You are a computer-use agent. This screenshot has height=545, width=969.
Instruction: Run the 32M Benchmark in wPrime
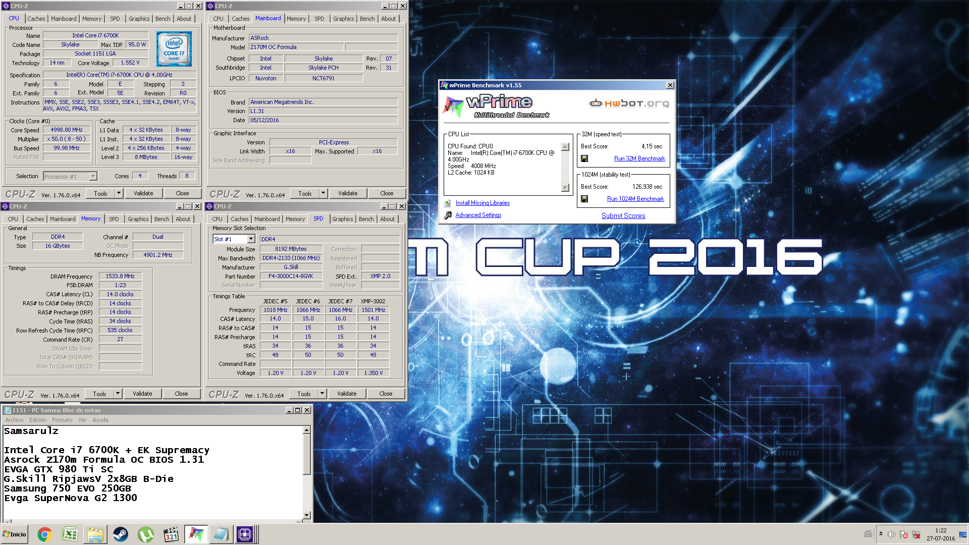(x=639, y=158)
